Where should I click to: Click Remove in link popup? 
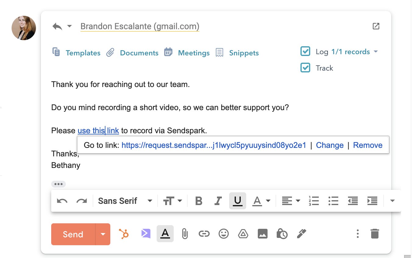[x=368, y=145]
